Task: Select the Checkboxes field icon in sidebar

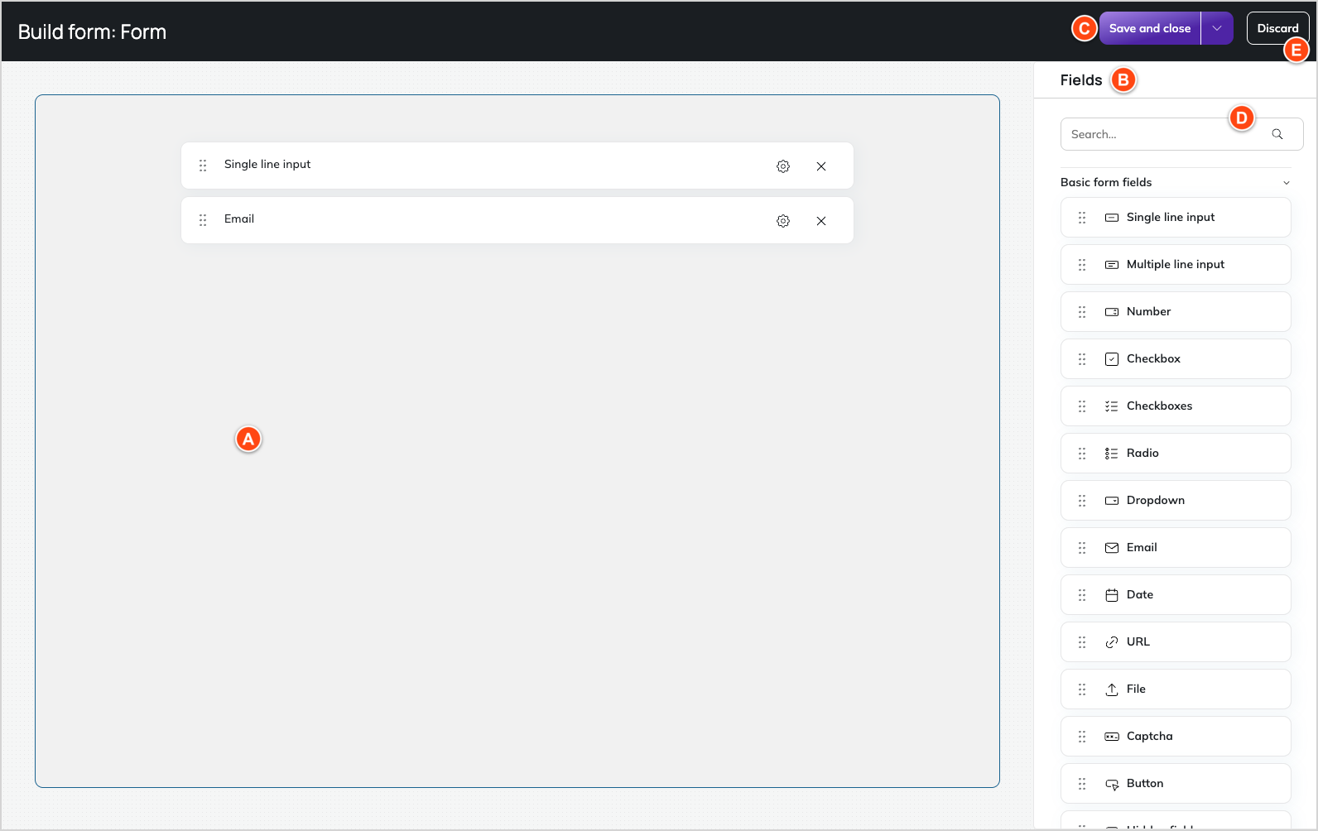Action: coord(1112,406)
